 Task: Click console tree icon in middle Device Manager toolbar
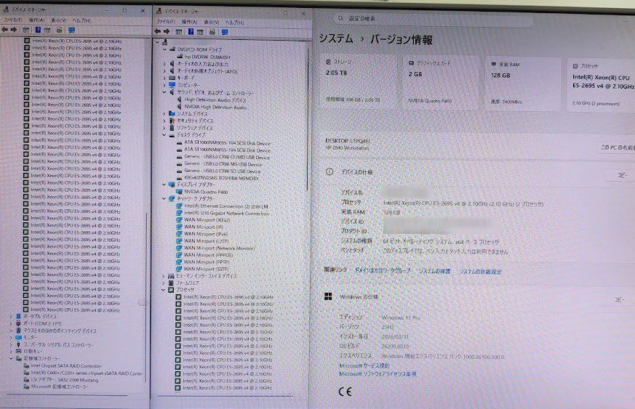(x=179, y=31)
